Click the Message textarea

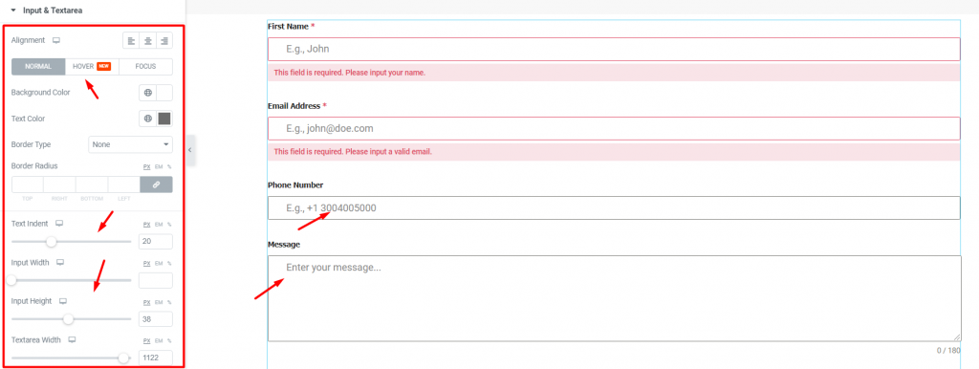coord(614,298)
